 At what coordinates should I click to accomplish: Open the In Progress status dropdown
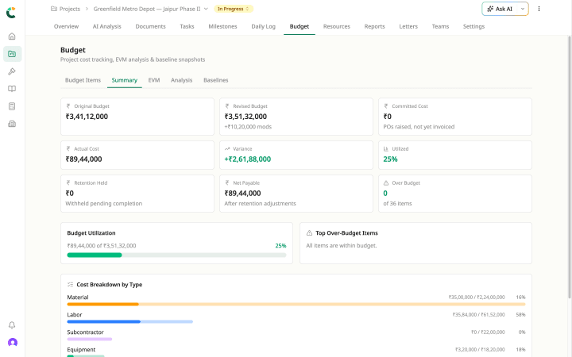234,9
